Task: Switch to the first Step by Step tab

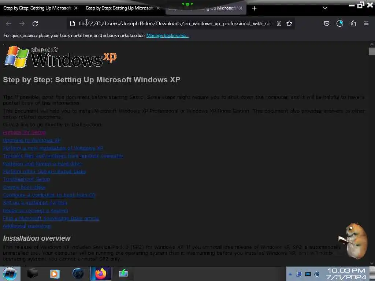Action: pyautogui.click(x=37, y=8)
